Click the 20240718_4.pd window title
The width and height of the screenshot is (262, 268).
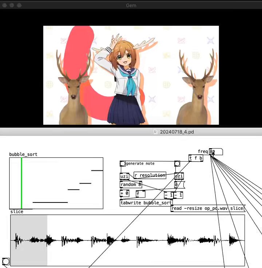(177, 132)
